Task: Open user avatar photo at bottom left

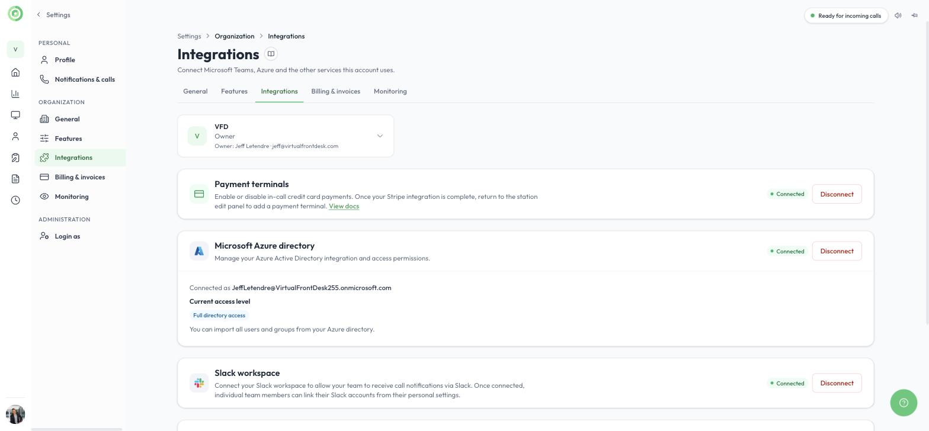Action: [x=15, y=414]
